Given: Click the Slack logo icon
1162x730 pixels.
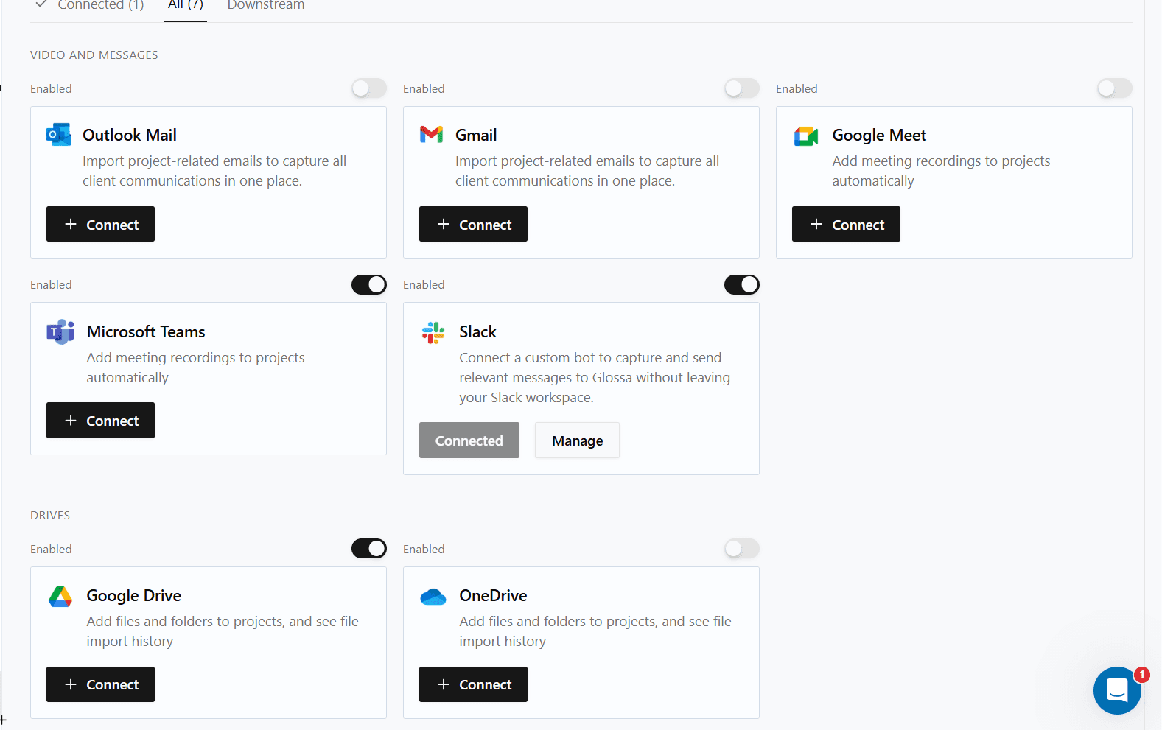Looking at the screenshot, I should coord(433,332).
